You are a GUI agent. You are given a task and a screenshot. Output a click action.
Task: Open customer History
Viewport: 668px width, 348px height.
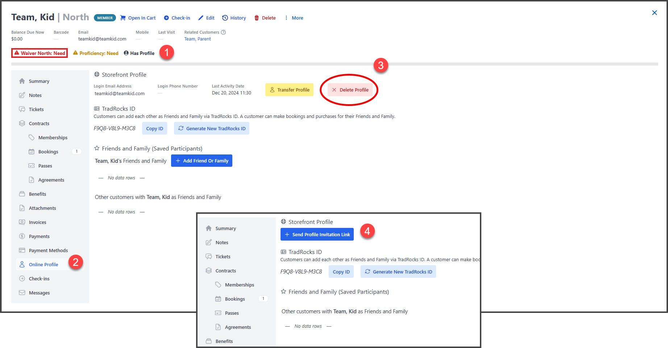click(234, 18)
